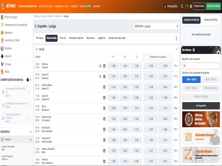Viewport: 222px width, 166px height.
Task: Open Cassino Ao Vivo in top menu
Action: (x=61, y=6)
